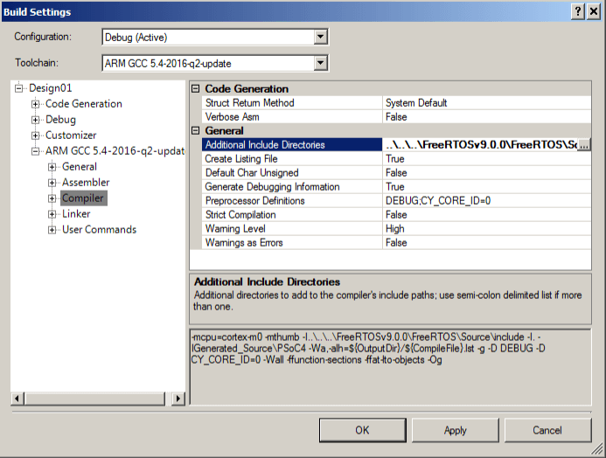
Task: Click the False value of Verbose Asm
Action: (486, 117)
